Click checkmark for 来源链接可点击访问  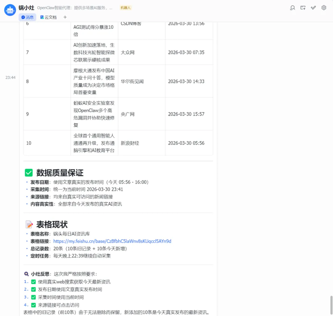(x=33, y=305)
